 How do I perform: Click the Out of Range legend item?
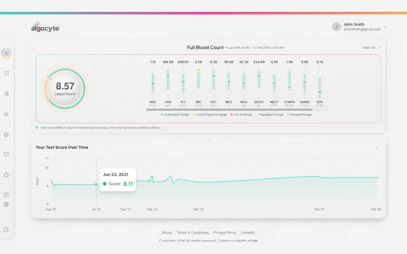241,115
